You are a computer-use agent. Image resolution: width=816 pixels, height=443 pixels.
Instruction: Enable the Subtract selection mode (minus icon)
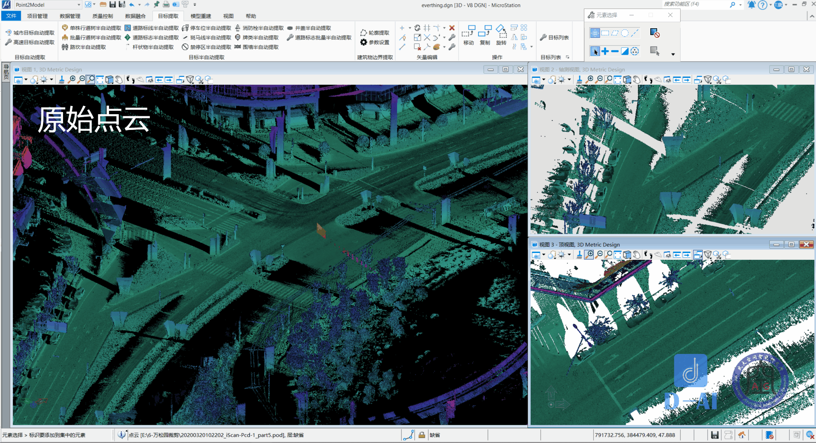pyautogui.click(x=615, y=52)
